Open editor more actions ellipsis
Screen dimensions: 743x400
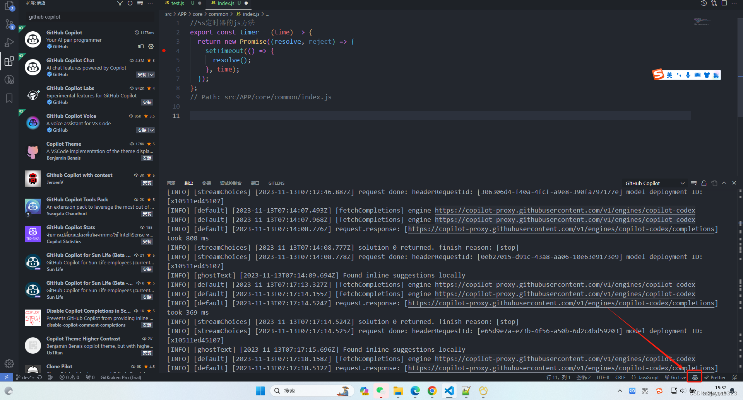734,3
